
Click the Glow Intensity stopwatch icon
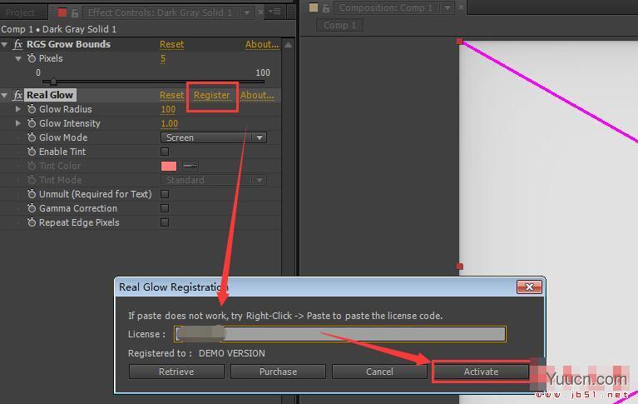tap(32, 123)
